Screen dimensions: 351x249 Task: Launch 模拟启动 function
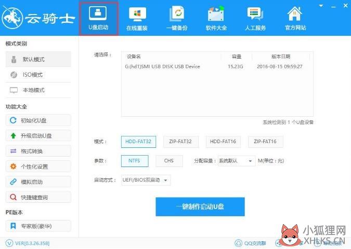pos(38,182)
